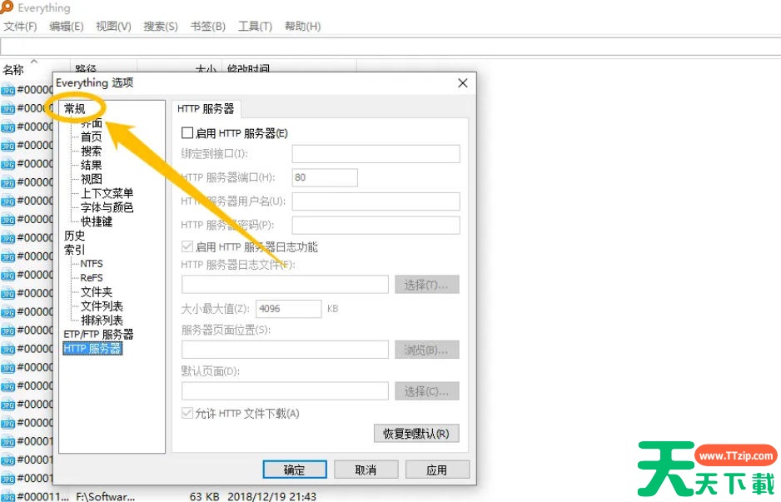
Task: Select the 上下文菜单 tree item
Action: 107,193
